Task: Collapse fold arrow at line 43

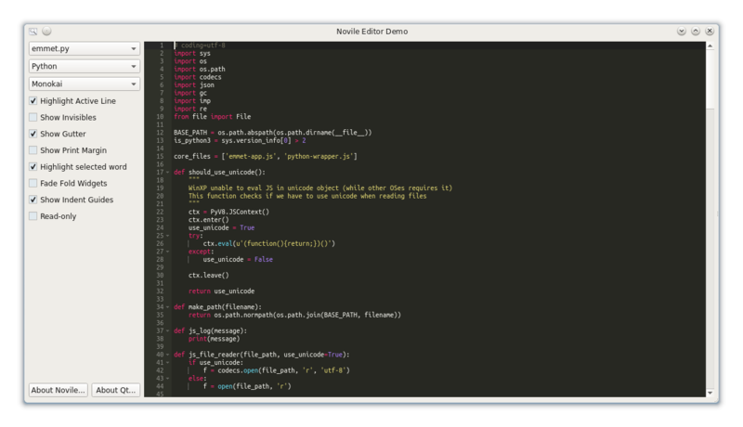Action: click(168, 378)
